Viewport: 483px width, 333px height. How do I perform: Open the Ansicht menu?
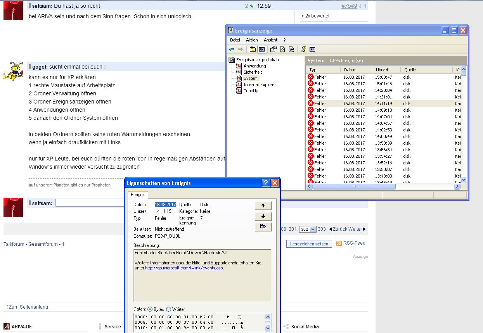pyautogui.click(x=271, y=40)
